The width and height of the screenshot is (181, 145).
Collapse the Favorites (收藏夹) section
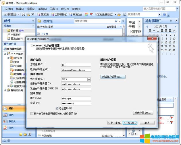pos(33,26)
